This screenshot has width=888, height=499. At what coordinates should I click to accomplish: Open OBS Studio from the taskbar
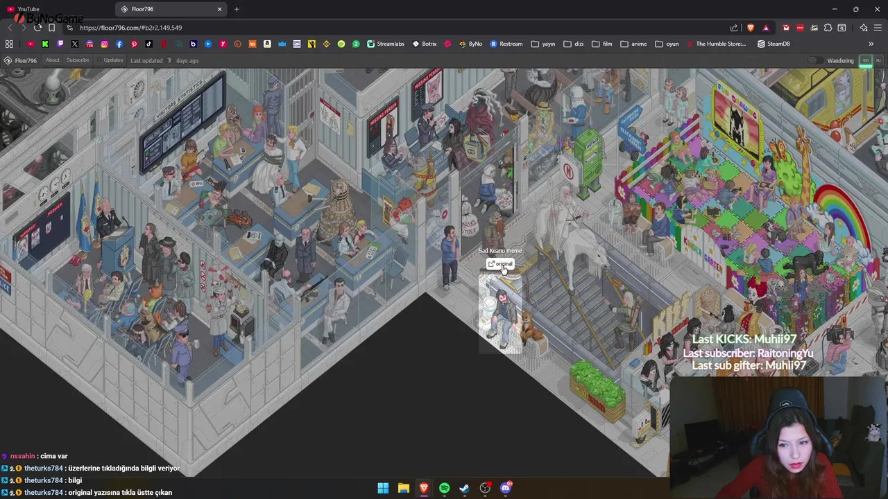[485, 488]
